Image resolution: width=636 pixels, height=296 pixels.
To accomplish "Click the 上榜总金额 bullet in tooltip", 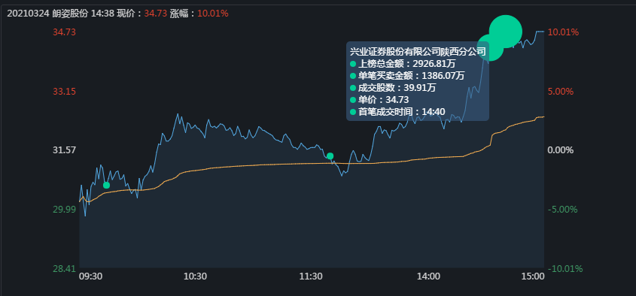I will coord(353,64).
